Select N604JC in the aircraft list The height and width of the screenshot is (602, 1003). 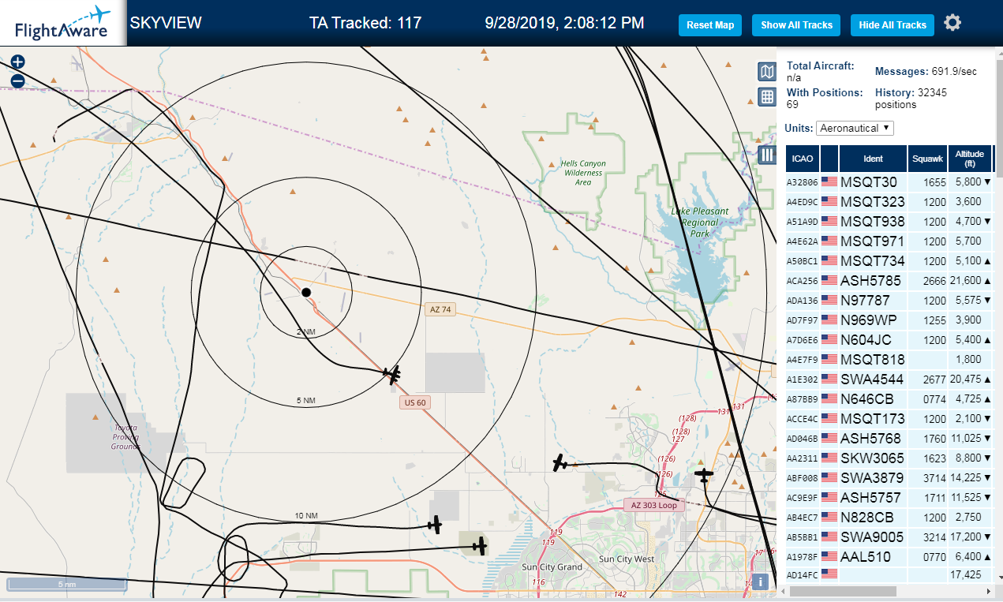(x=866, y=339)
